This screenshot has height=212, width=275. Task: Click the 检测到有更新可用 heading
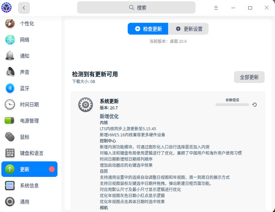coord(95,74)
